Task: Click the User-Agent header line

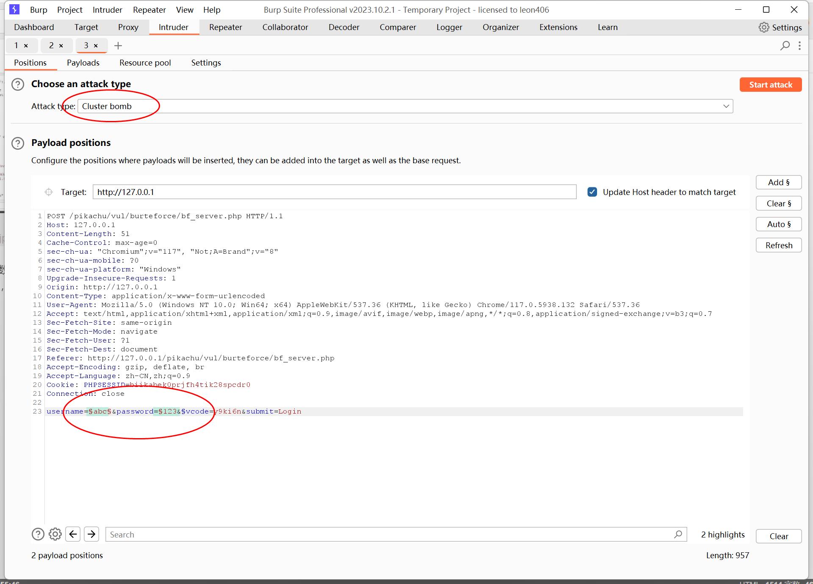Action: [343, 305]
